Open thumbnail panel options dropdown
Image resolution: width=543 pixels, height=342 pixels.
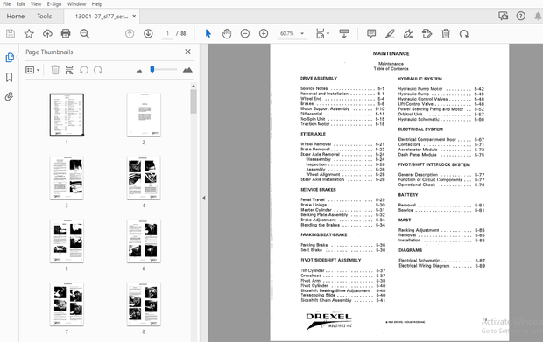click(x=32, y=70)
